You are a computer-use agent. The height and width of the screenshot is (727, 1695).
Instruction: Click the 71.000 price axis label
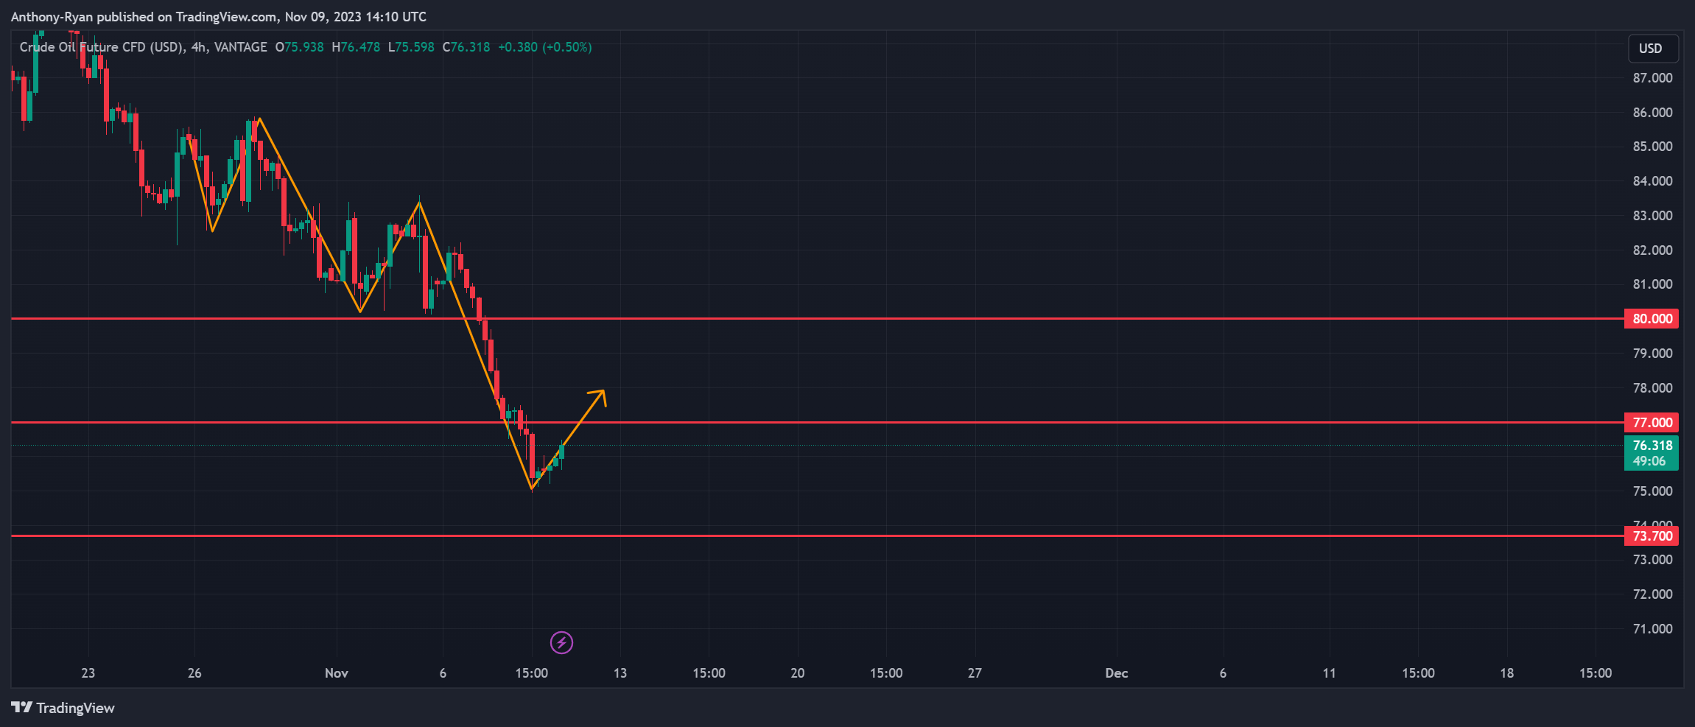pos(1653,629)
